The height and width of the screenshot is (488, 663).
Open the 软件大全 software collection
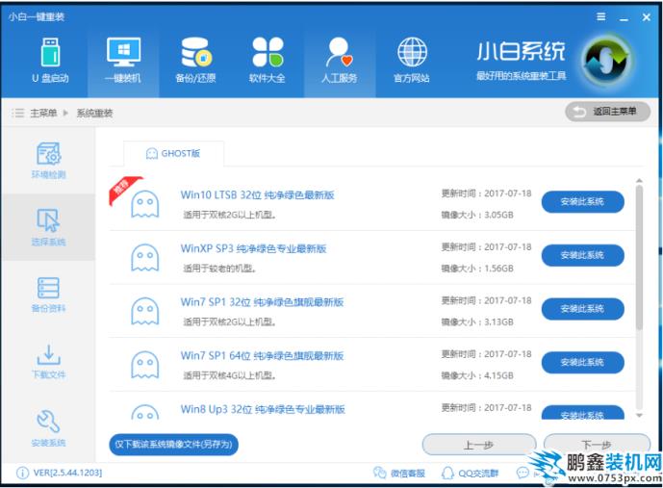point(268,61)
